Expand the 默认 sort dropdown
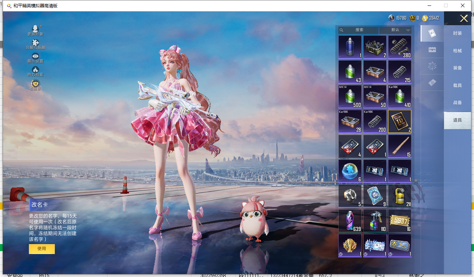The image size is (474, 277). (x=395, y=30)
